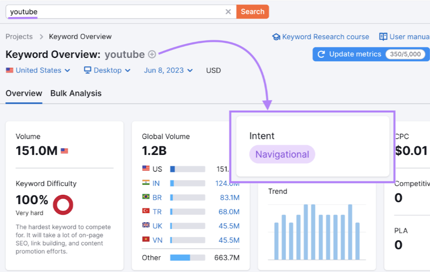Click the plus icon next to youtube keyword

(x=152, y=54)
